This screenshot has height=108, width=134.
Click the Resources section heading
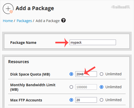19,62
